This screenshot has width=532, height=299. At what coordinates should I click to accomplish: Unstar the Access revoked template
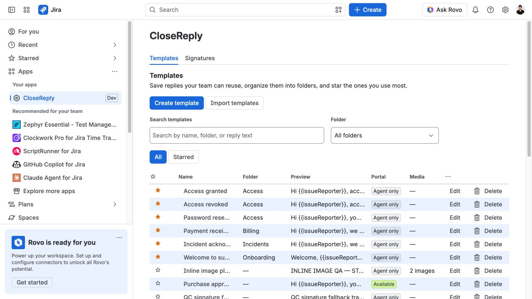(158, 203)
